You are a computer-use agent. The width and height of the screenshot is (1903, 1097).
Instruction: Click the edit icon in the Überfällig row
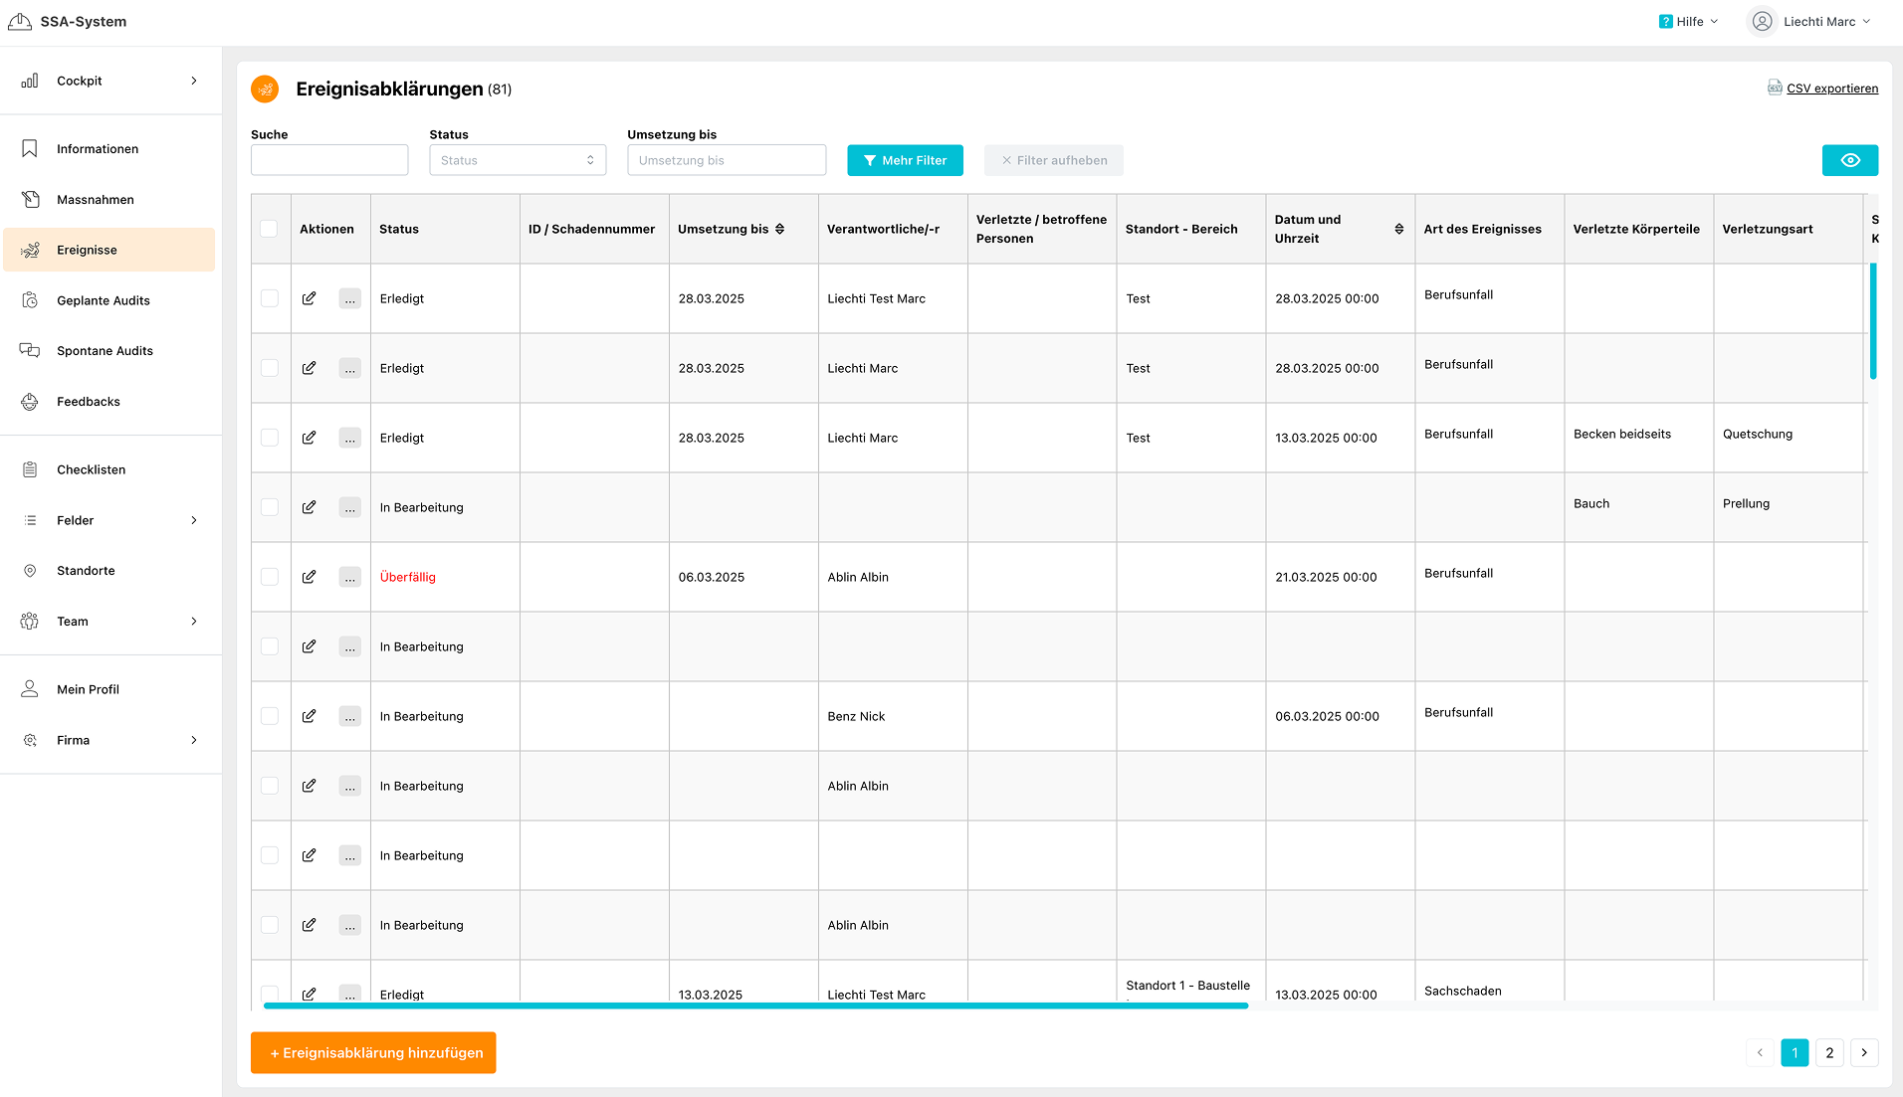(310, 577)
